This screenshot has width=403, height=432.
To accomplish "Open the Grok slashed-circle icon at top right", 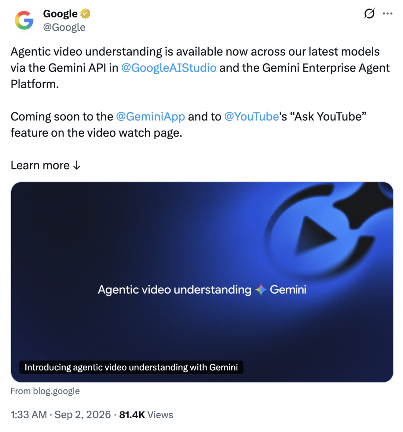I will (369, 13).
